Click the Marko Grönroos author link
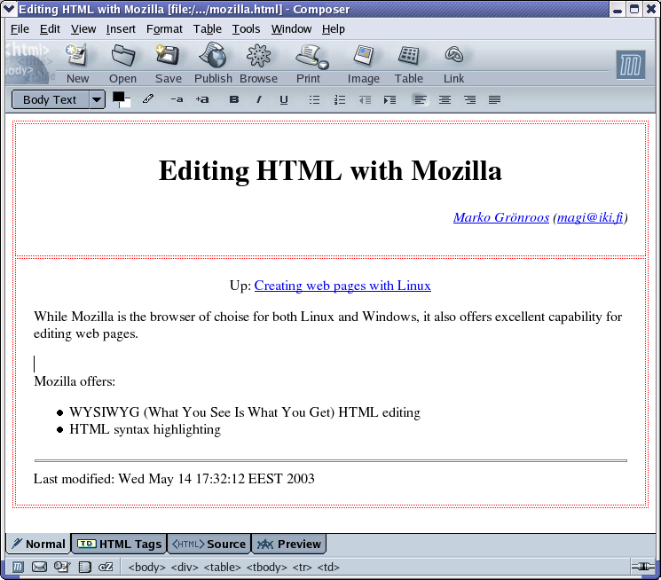Viewport: 661px width, 580px height. pyautogui.click(x=500, y=217)
